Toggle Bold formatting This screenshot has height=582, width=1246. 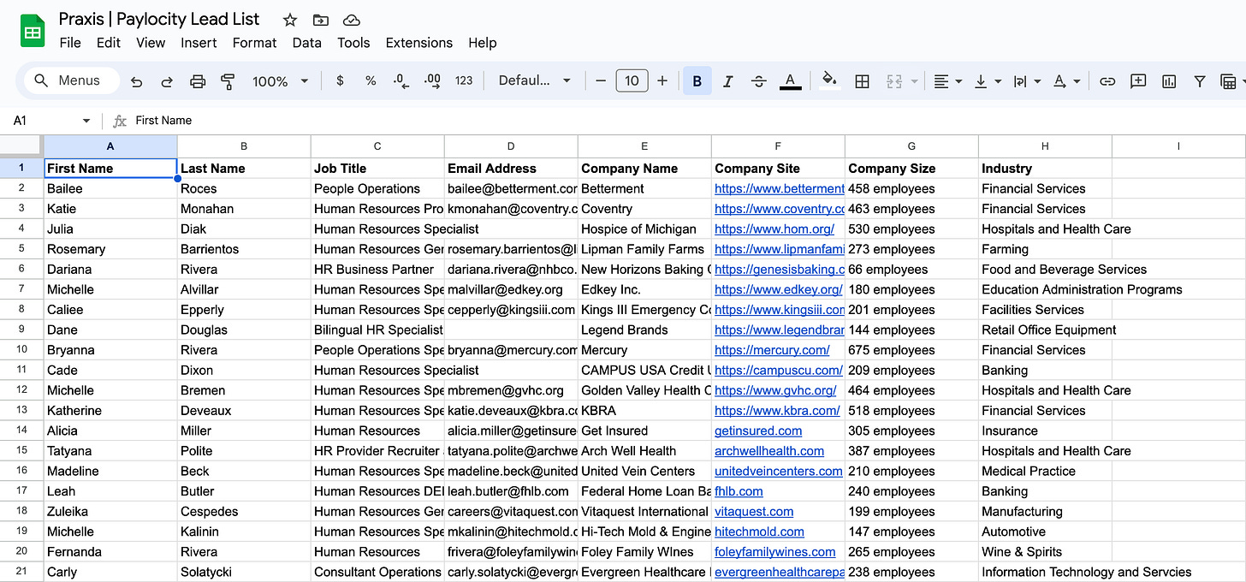click(697, 81)
